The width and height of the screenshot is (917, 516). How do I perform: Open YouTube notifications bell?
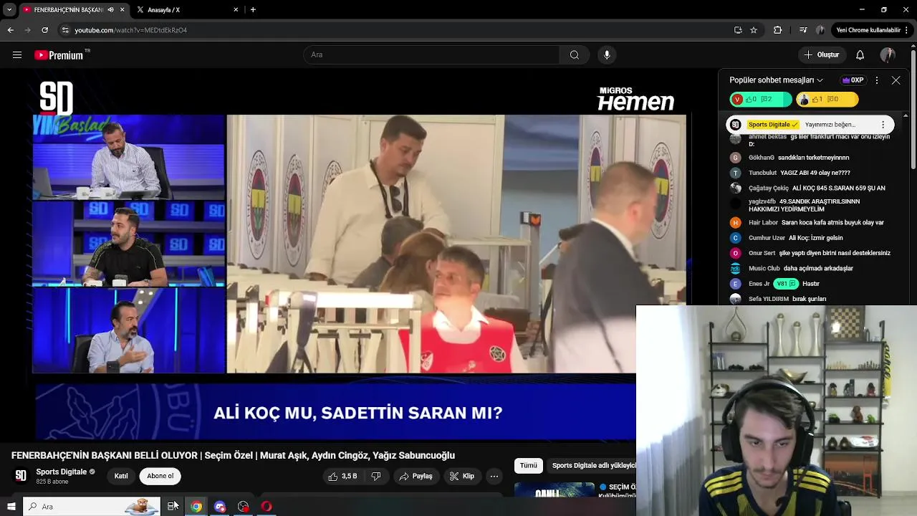point(860,54)
